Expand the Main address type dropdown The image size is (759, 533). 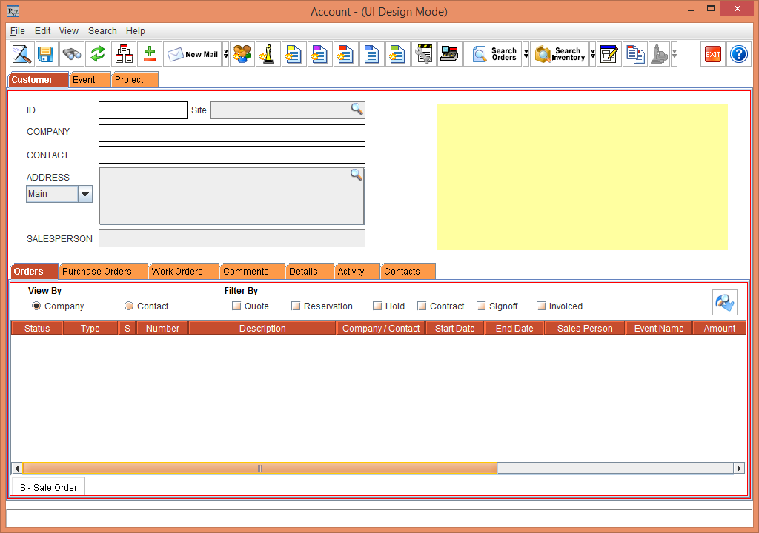(85, 195)
